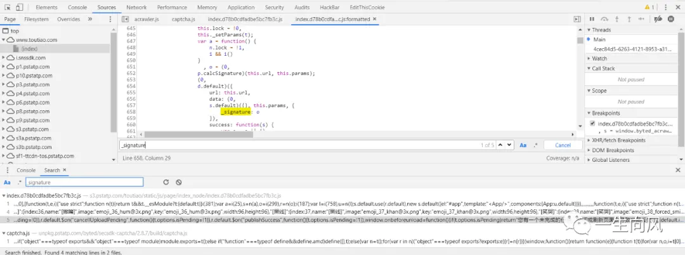Collapse the captcha.js search results group

[4, 233]
